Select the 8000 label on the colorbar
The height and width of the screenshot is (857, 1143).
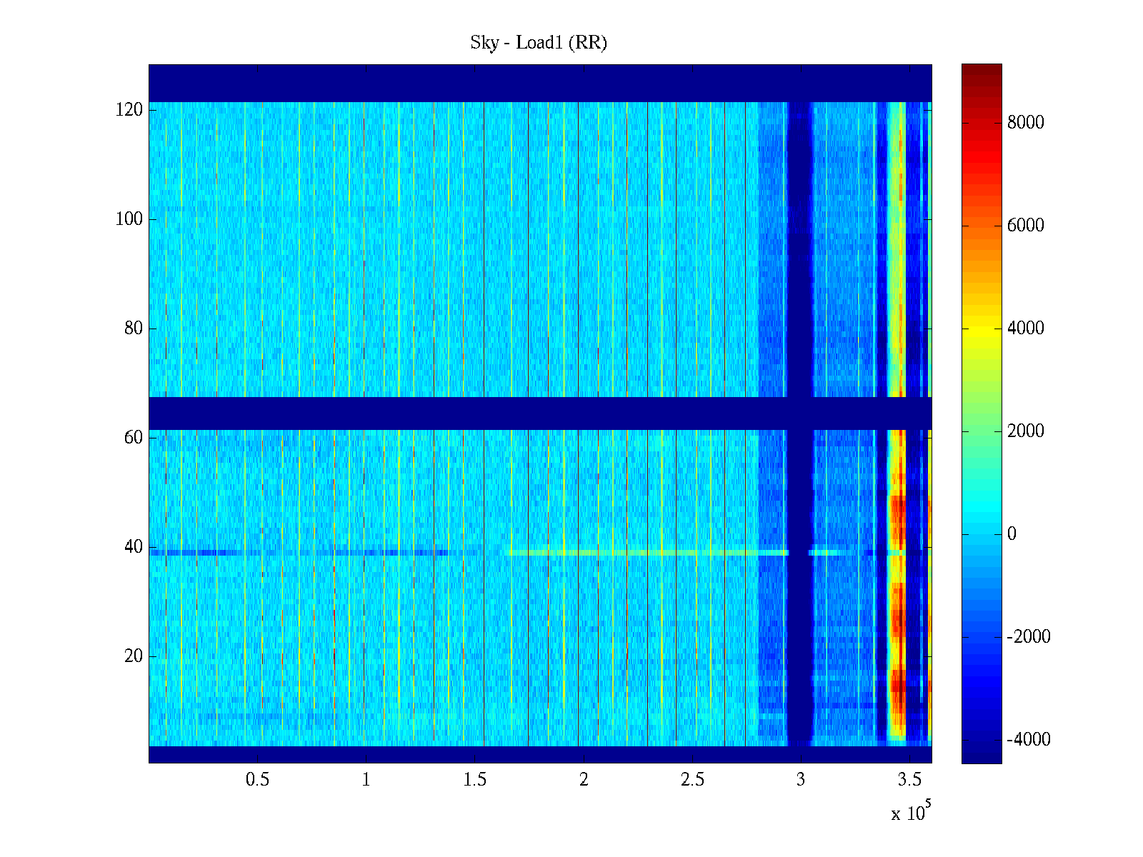point(1025,123)
